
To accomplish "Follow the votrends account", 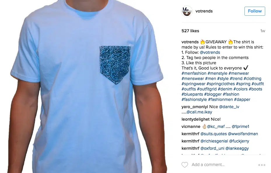I will tap(255, 11).
